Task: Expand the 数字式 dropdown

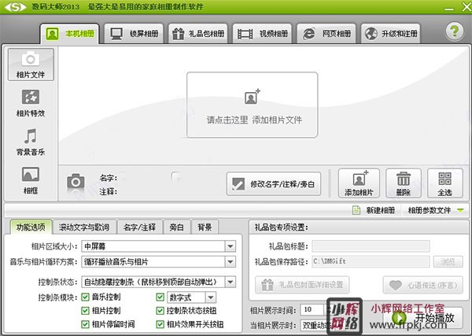Action: [x=211, y=297]
